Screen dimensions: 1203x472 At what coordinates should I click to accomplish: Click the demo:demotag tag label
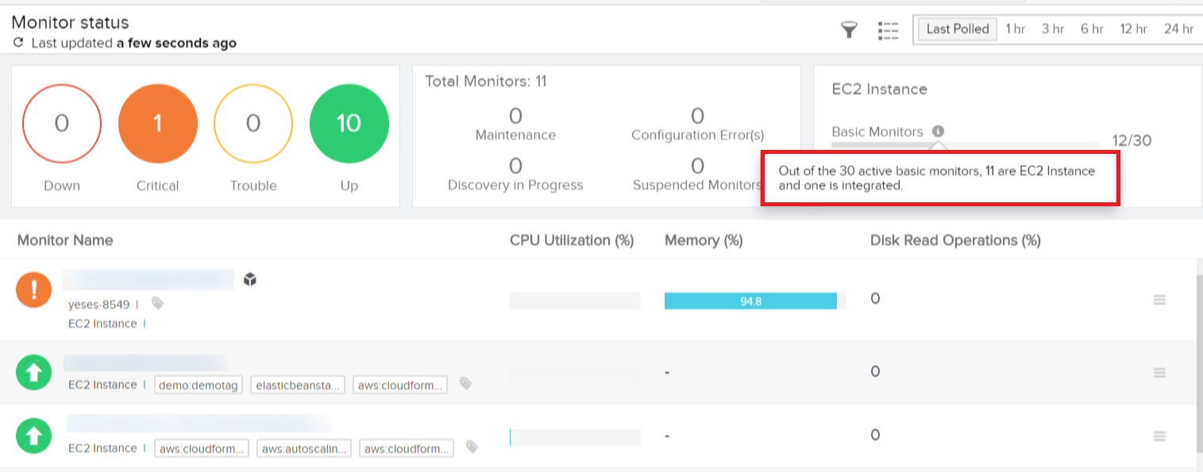198,385
